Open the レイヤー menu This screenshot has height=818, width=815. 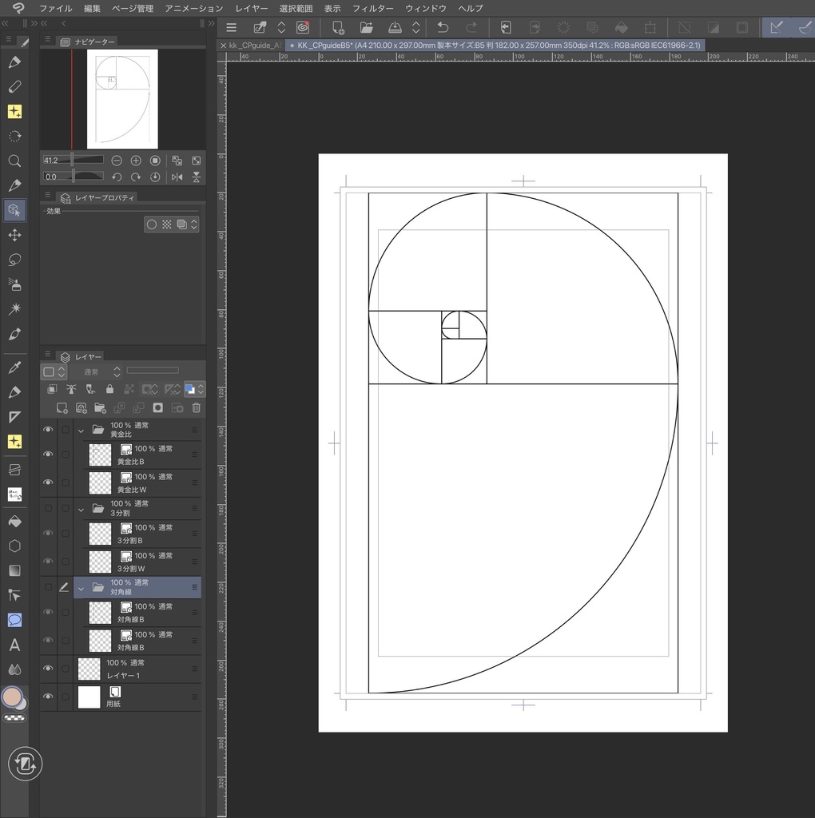251,8
